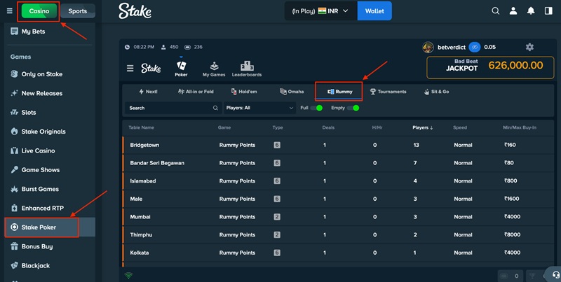
Task: Open the poker lobby hamburger menu
Action: pyautogui.click(x=130, y=68)
